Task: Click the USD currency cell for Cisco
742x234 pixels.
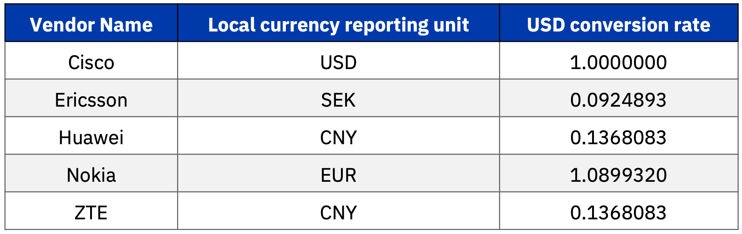Action: (x=338, y=60)
